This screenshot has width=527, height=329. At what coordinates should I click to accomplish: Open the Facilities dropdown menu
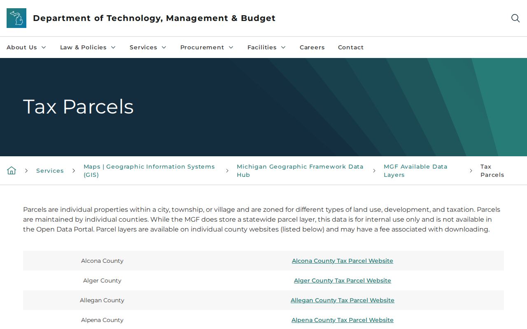pos(267,47)
